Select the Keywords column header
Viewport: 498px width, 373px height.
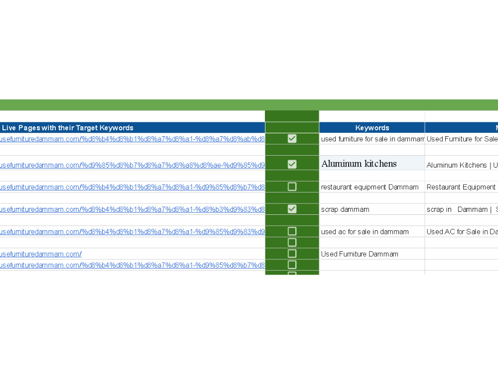[x=372, y=127]
